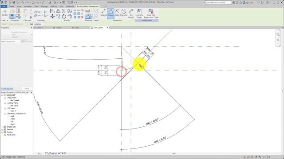Open the Properties help link
This screenshot has width=284, height=159.
pyautogui.click(x=7, y=88)
